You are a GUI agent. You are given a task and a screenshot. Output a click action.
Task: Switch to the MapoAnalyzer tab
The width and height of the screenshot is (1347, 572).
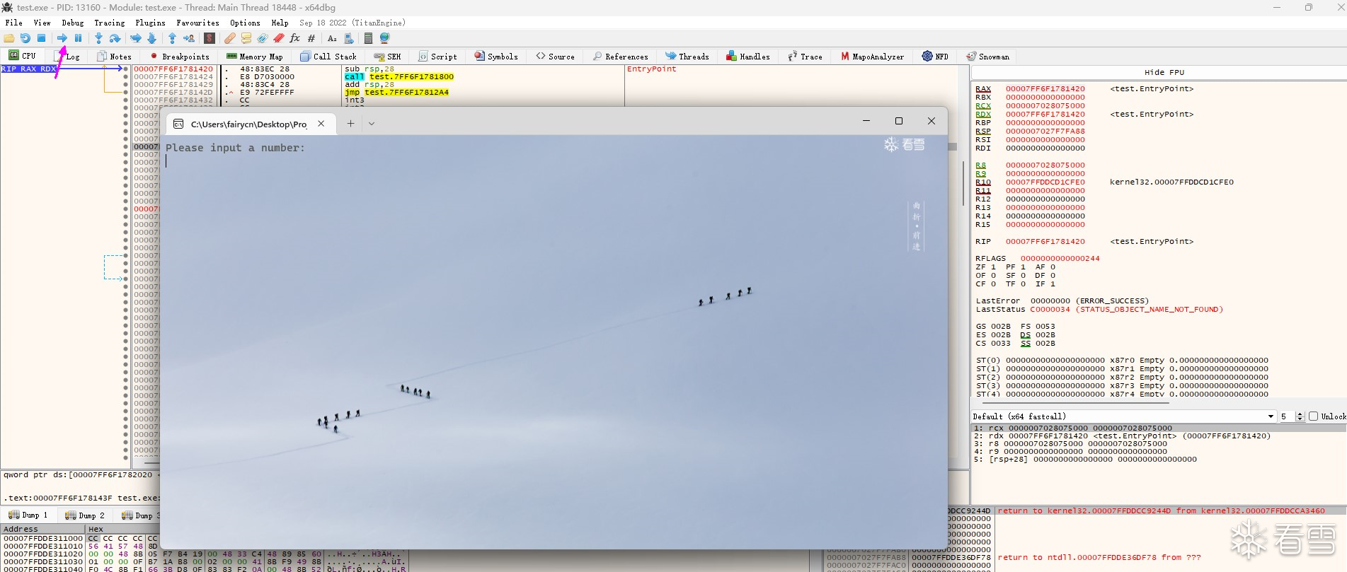click(x=873, y=57)
